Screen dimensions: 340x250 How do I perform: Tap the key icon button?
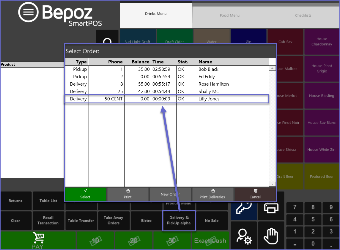[244, 207]
